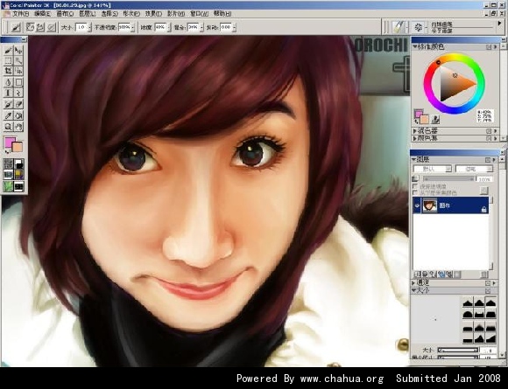Open the brush variant selector icon
The width and height of the screenshot is (508, 389).
419,27
